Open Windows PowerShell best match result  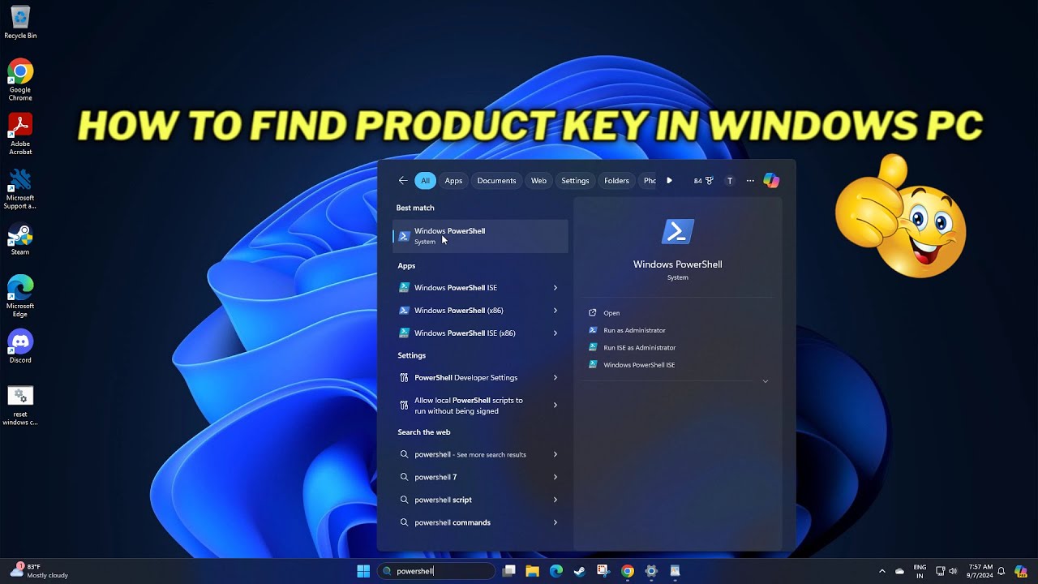(480, 236)
